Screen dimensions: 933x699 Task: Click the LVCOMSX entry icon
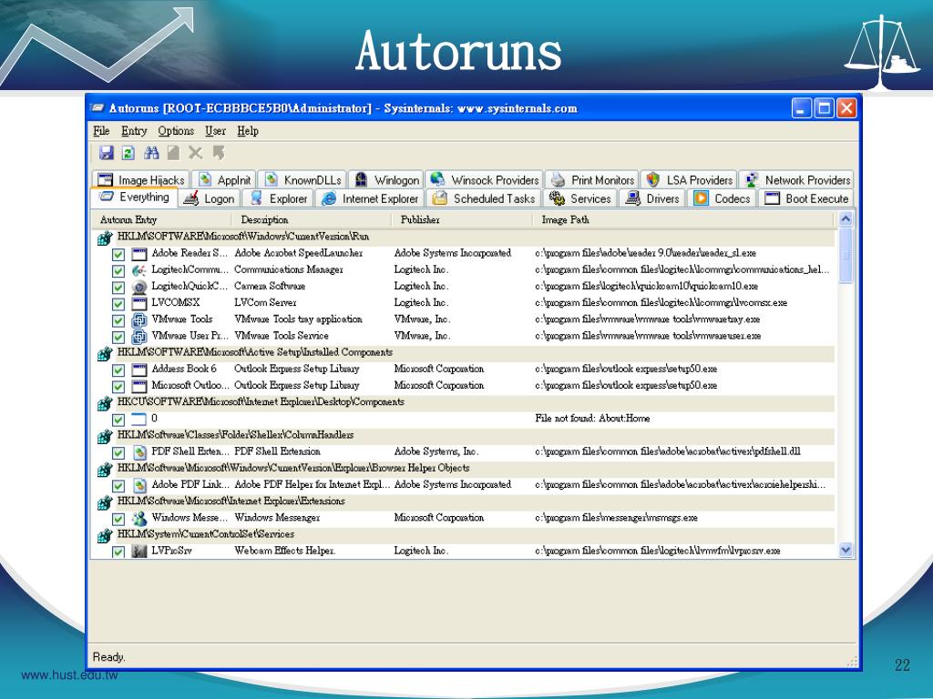pos(139,304)
